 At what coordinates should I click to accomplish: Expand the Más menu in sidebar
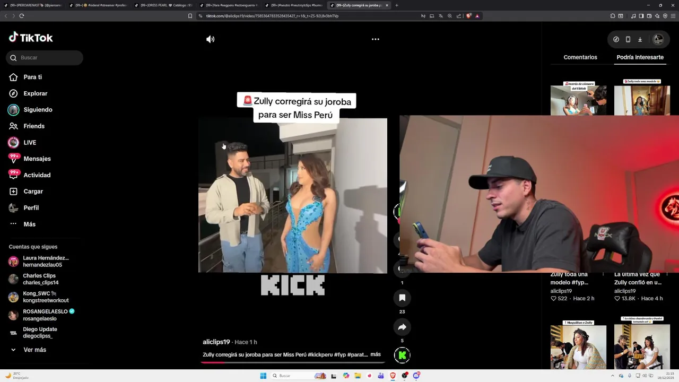[30, 224]
